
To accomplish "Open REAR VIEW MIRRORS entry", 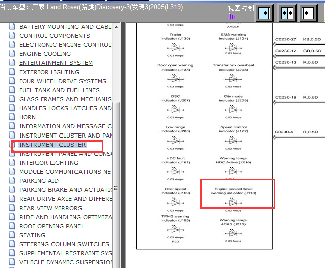I will pyautogui.click(x=51, y=208).
